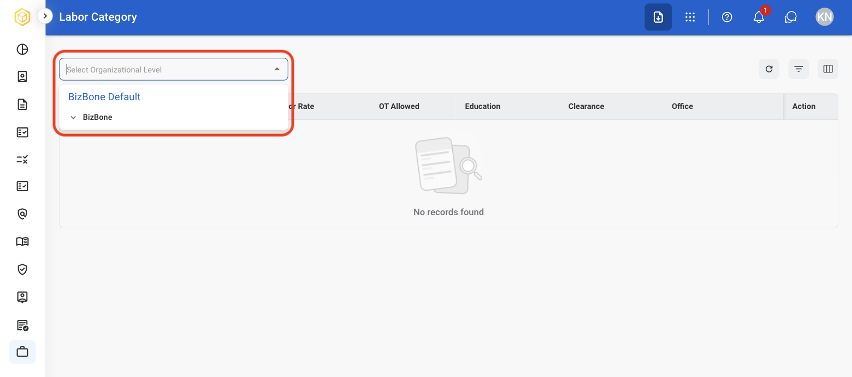This screenshot has width=852, height=377.
Task: Sort by the Education column header
Action: point(483,106)
